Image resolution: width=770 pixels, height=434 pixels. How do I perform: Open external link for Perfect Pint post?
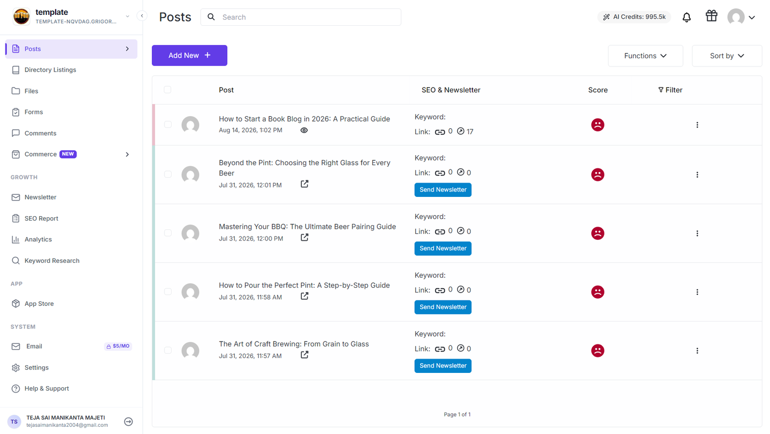coord(304,296)
